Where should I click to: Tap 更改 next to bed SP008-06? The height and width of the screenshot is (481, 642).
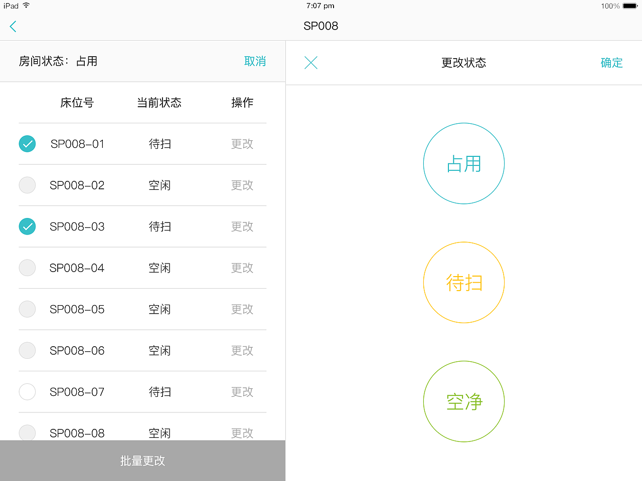242,351
